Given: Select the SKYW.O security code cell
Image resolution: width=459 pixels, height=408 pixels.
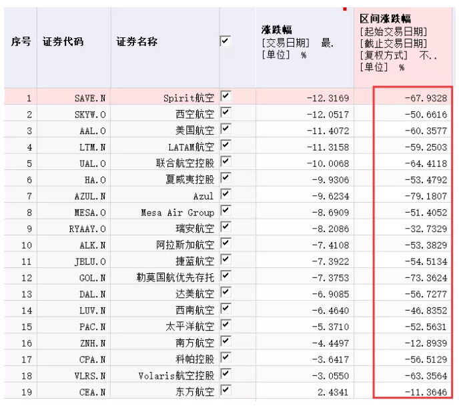Looking at the screenshot, I should point(90,115).
